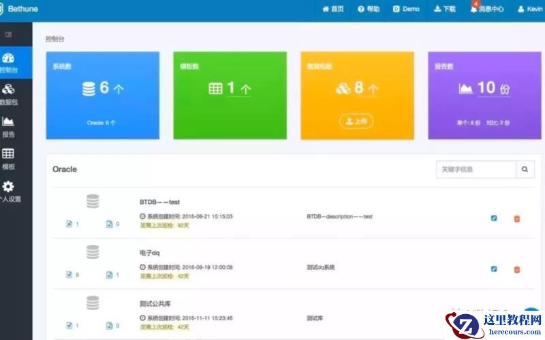Delete the 电子dq system entry
This screenshot has width=545, height=340.
(517, 269)
